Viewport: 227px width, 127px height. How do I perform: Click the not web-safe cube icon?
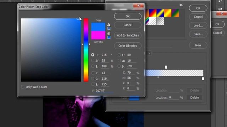click(109, 34)
